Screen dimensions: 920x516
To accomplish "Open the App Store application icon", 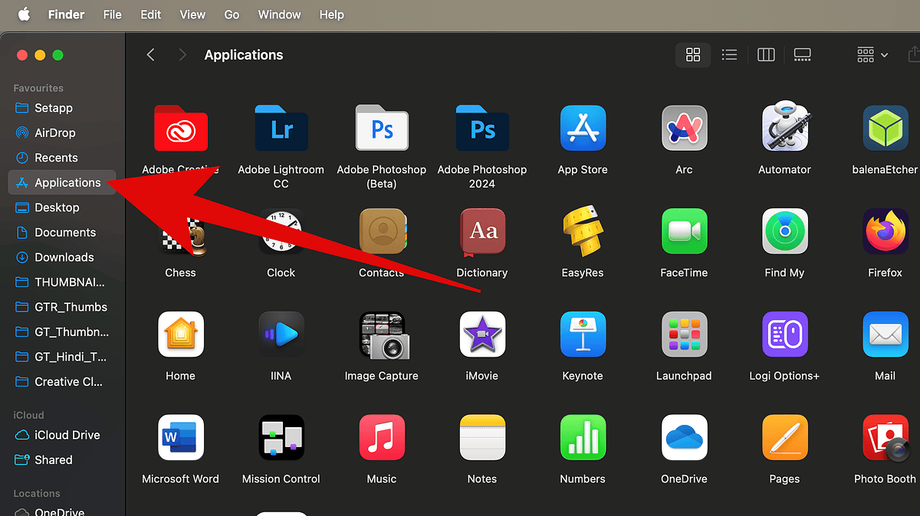I will [583, 129].
